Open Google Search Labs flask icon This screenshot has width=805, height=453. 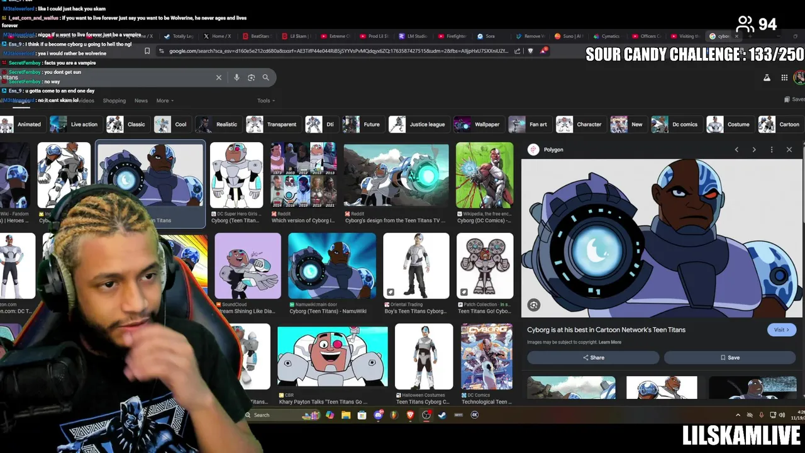pyautogui.click(x=767, y=77)
